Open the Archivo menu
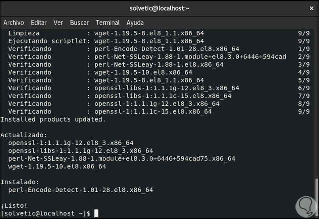Screen dimensions: 319x219 point(14,22)
